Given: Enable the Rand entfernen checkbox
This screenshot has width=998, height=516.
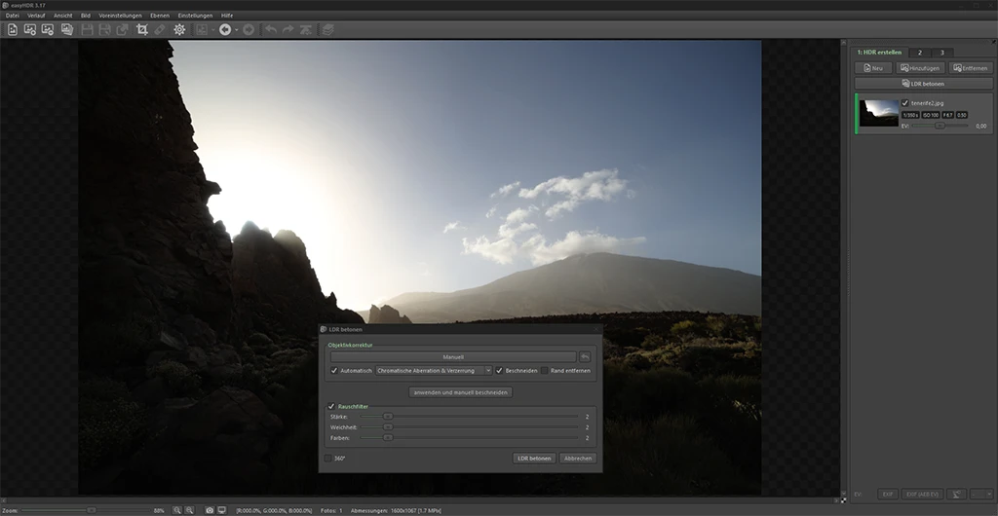Looking at the screenshot, I should click(x=545, y=371).
